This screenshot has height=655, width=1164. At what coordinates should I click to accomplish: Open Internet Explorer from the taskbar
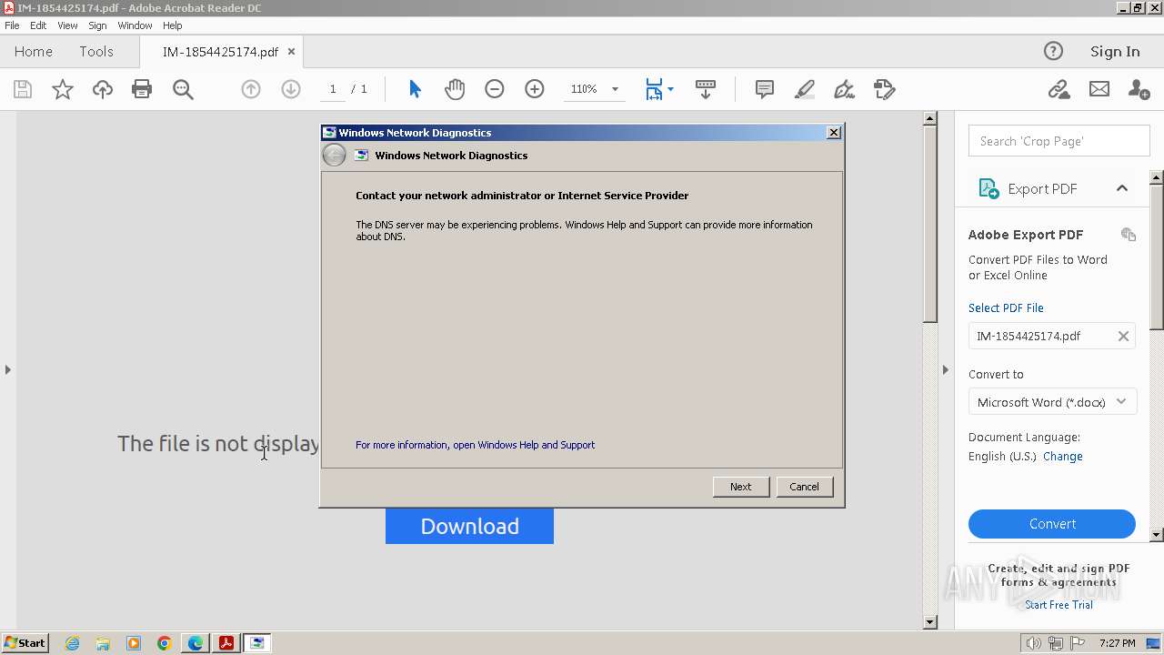point(72,643)
